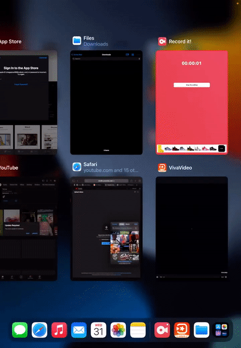
Task: Switch to the App Store card
Action: (x=28, y=102)
